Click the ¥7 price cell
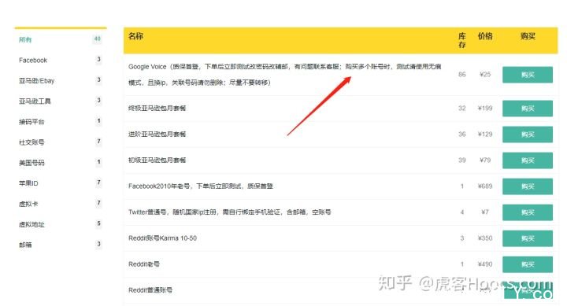 (x=485, y=212)
